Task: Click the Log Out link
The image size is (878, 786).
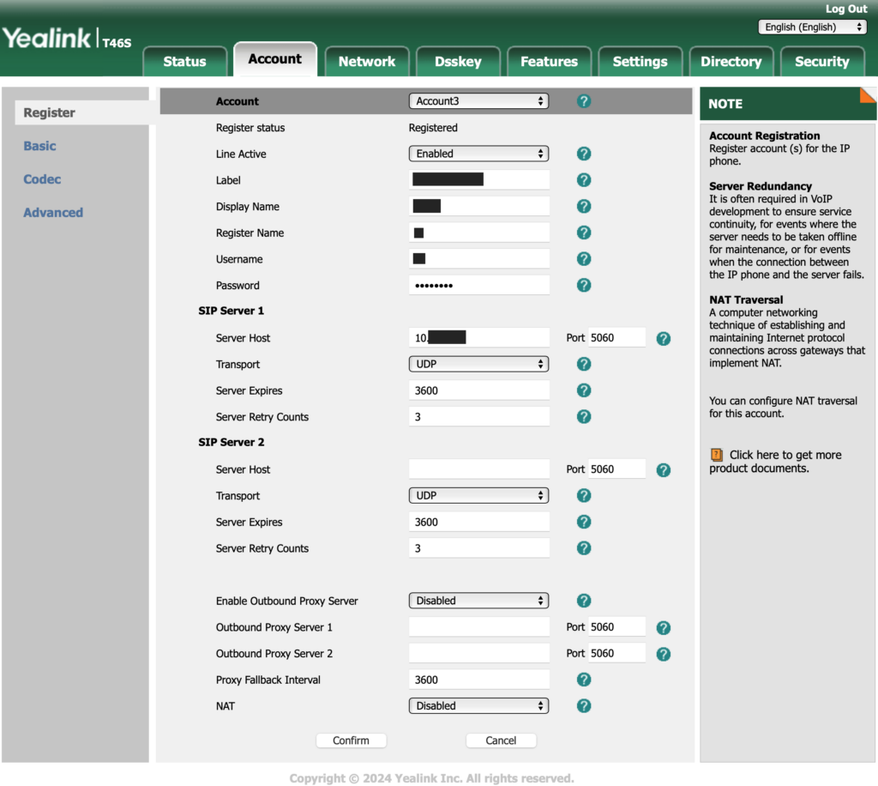Action: [846, 9]
